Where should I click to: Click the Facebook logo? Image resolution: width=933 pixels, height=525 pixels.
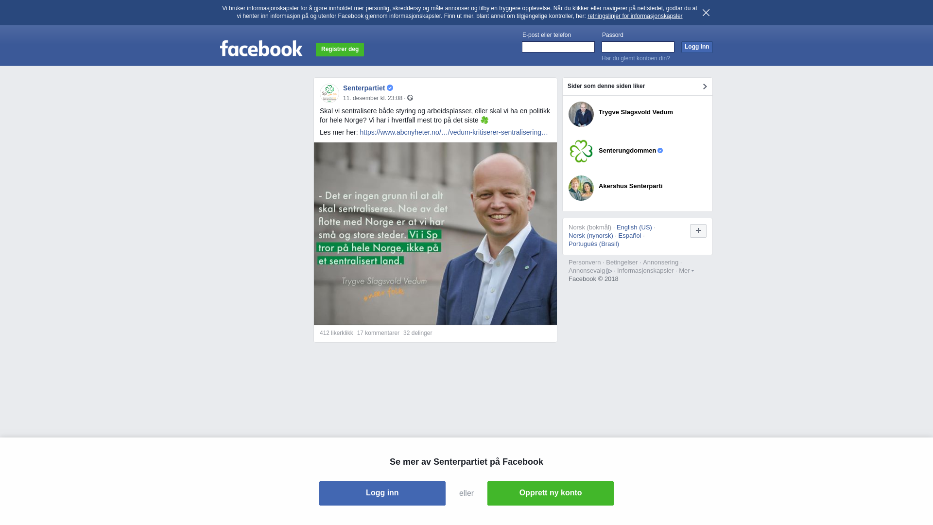pos(261,48)
